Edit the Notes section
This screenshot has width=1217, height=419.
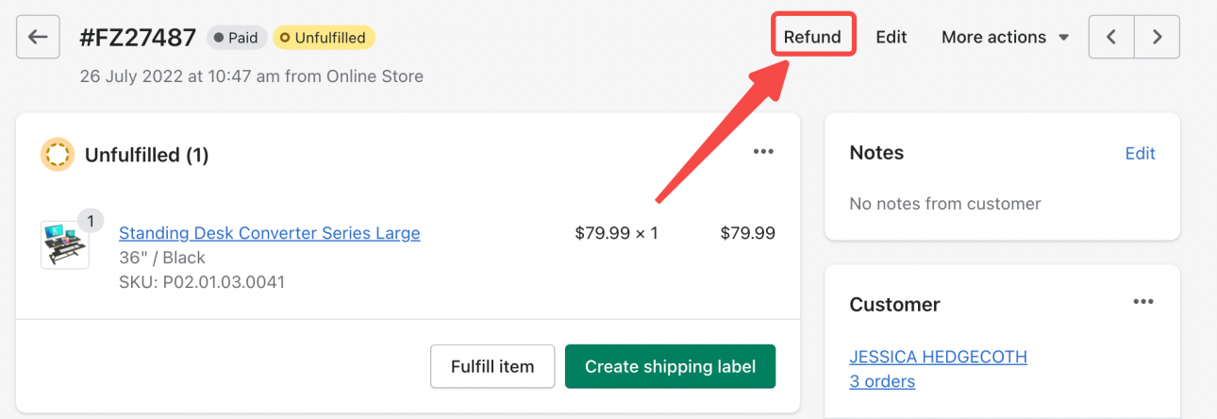pyautogui.click(x=1140, y=153)
